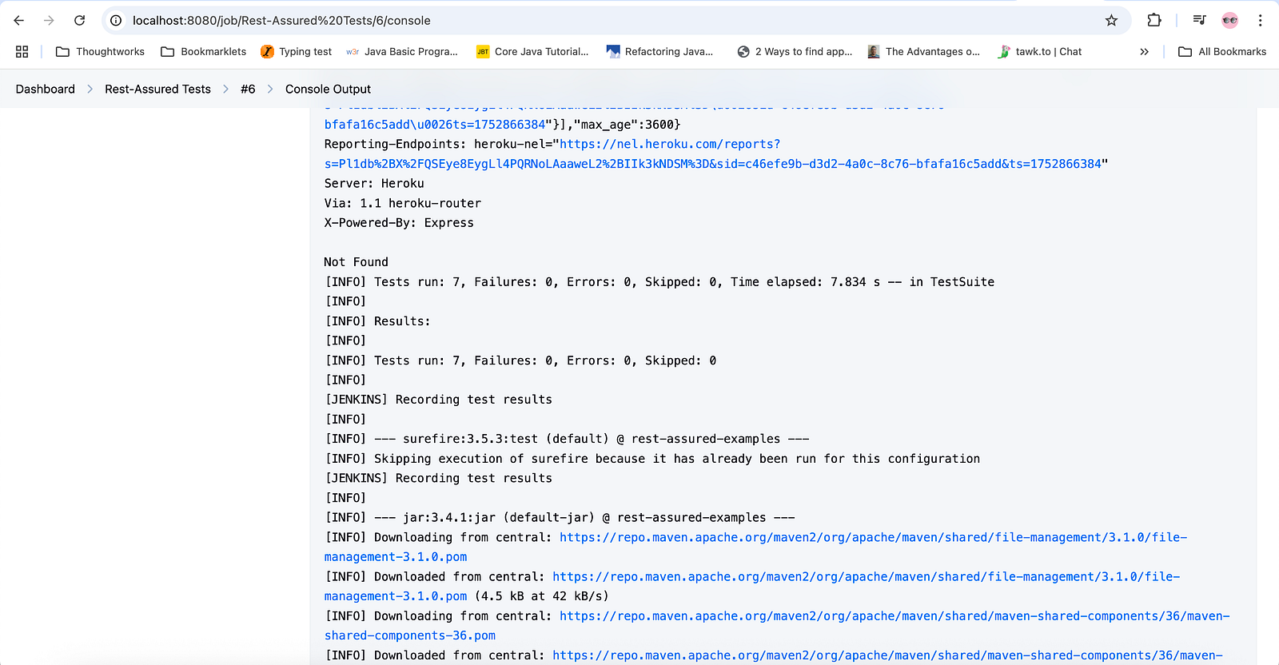Click the 'Not Found' console line
The height and width of the screenshot is (665, 1279).
click(x=356, y=262)
